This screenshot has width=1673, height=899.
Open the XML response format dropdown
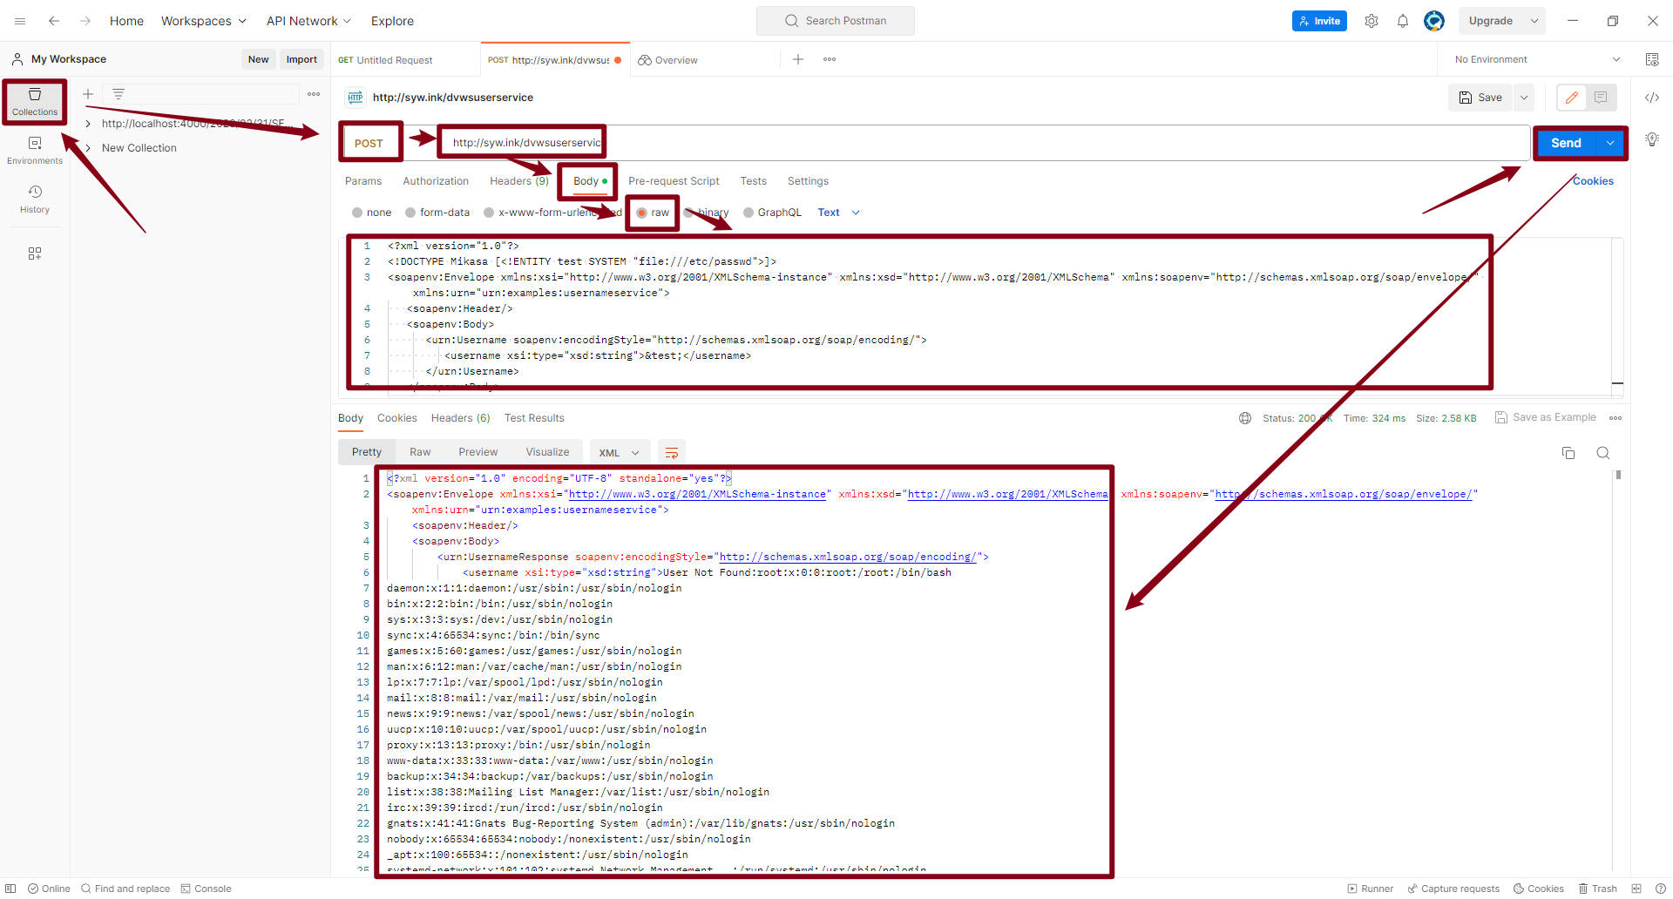(x=620, y=453)
